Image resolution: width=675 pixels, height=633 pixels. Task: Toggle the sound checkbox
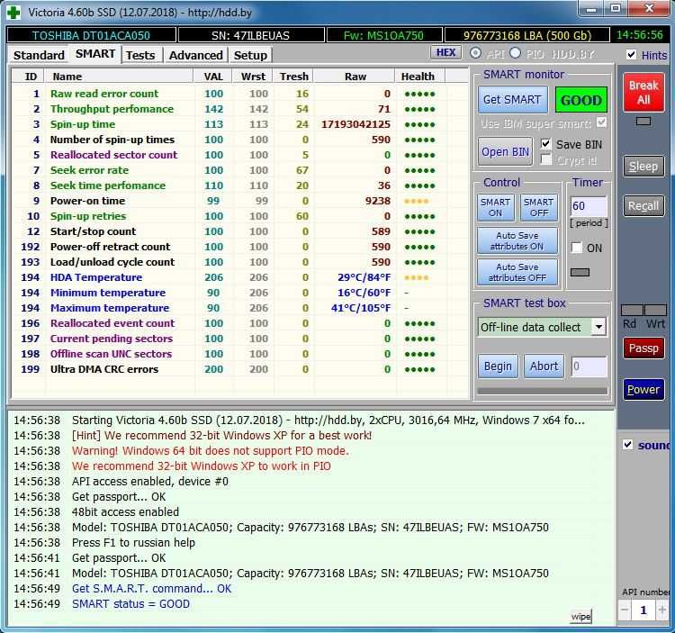tap(627, 445)
